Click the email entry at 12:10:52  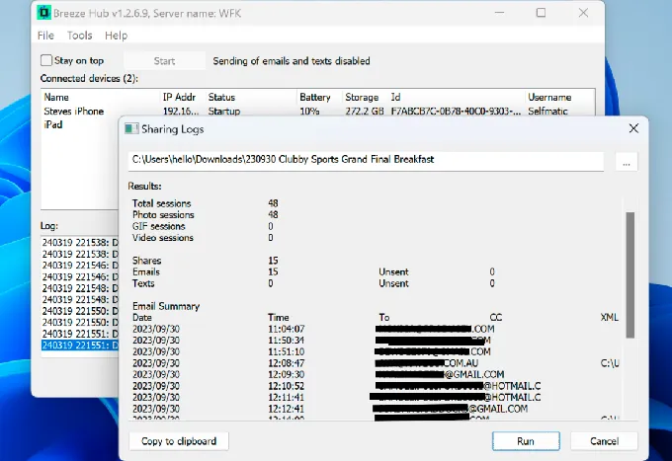click(x=336, y=386)
